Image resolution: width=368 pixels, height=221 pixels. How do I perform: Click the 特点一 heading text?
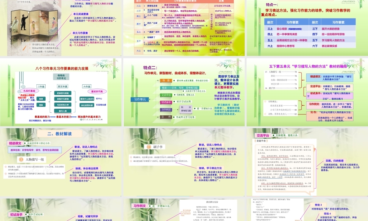(272, 5)
